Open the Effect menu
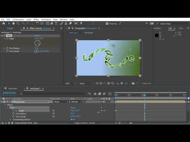Screen dimensions: 190x142 tap(36, 19)
